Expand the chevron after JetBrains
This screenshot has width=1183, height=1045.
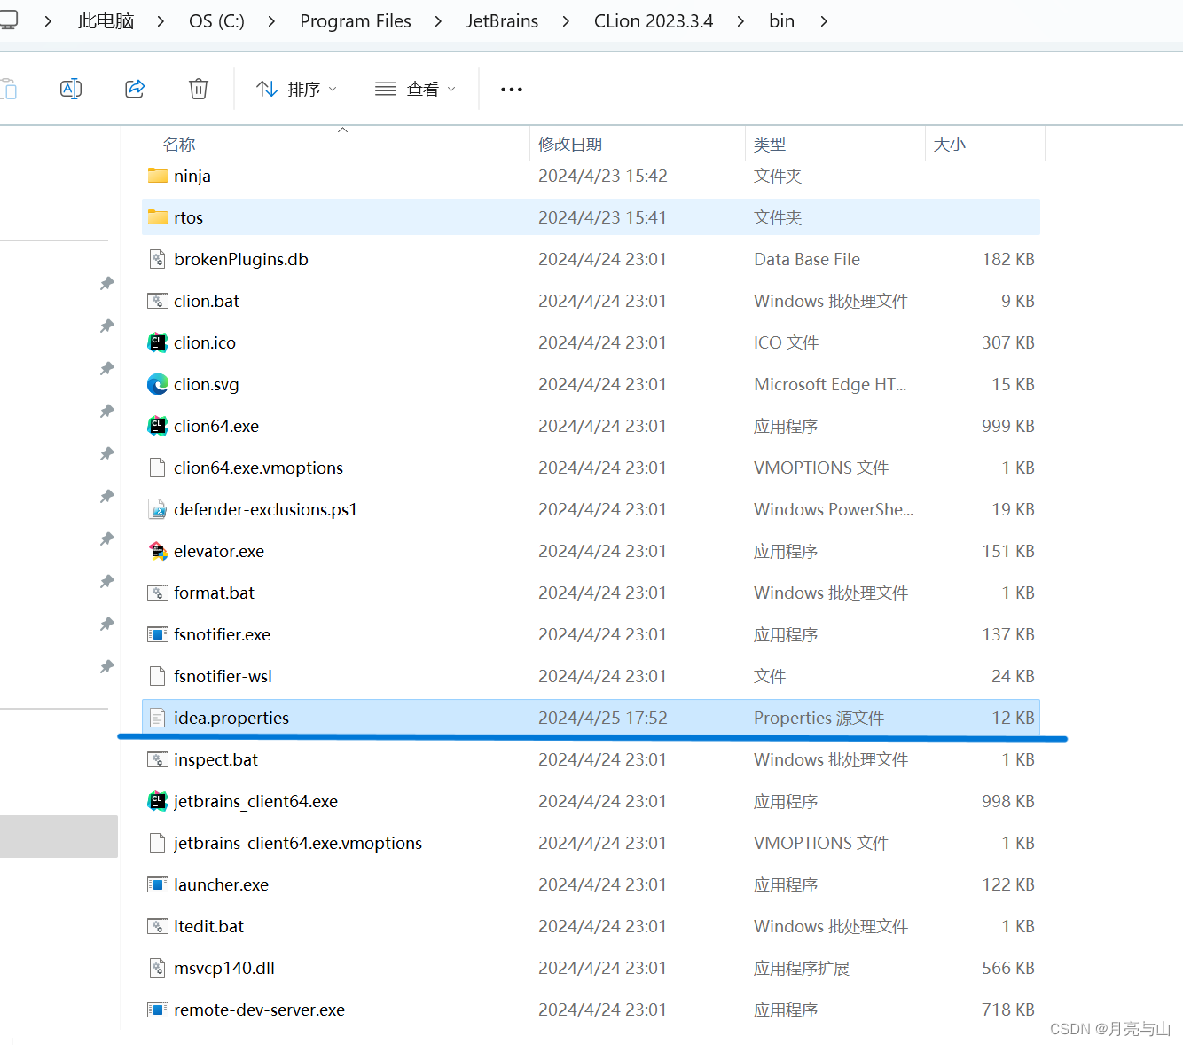[x=566, y=21]
